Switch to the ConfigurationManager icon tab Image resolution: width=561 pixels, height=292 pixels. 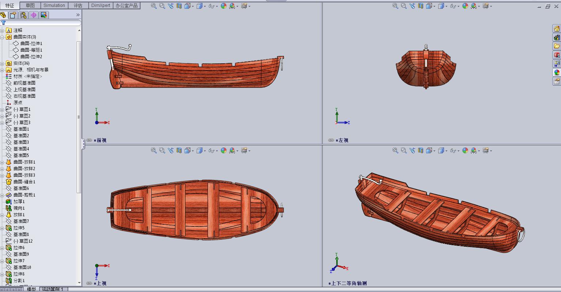point(23,15)
